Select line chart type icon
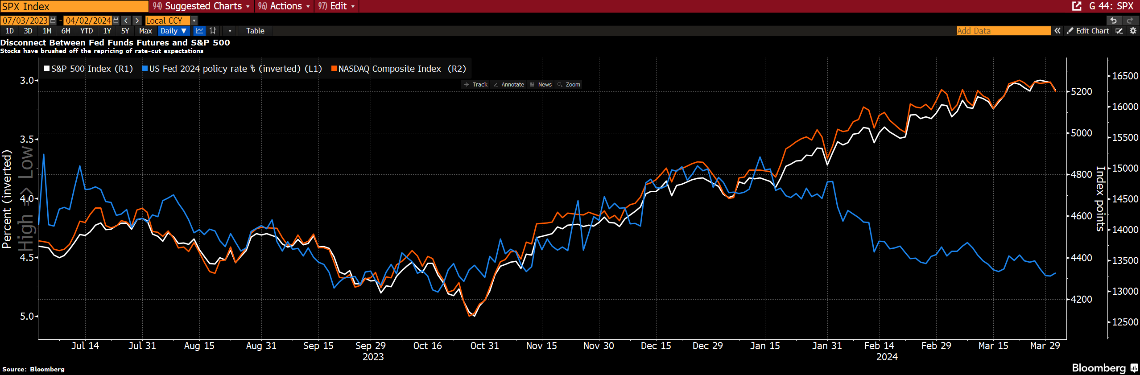 [200, 31]
